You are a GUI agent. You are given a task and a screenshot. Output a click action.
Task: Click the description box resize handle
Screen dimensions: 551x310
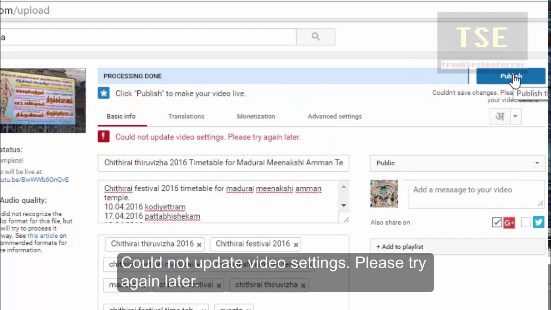pyautogui.click(x=346, y=220)
